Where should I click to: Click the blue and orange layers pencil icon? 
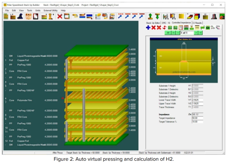(82, 16)
